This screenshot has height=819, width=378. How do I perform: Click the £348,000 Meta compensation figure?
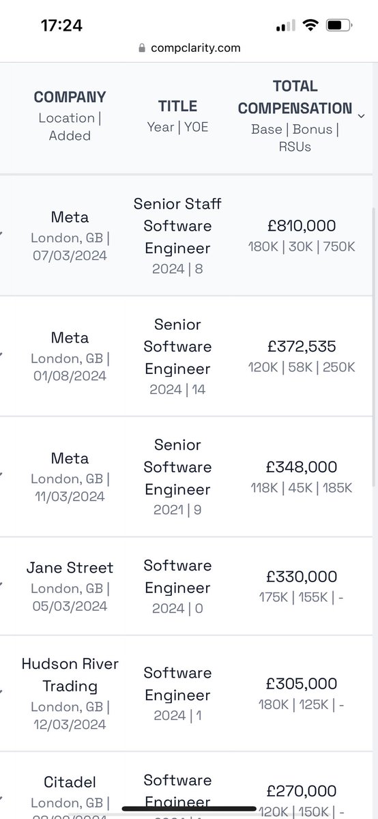tap(302, 467)
